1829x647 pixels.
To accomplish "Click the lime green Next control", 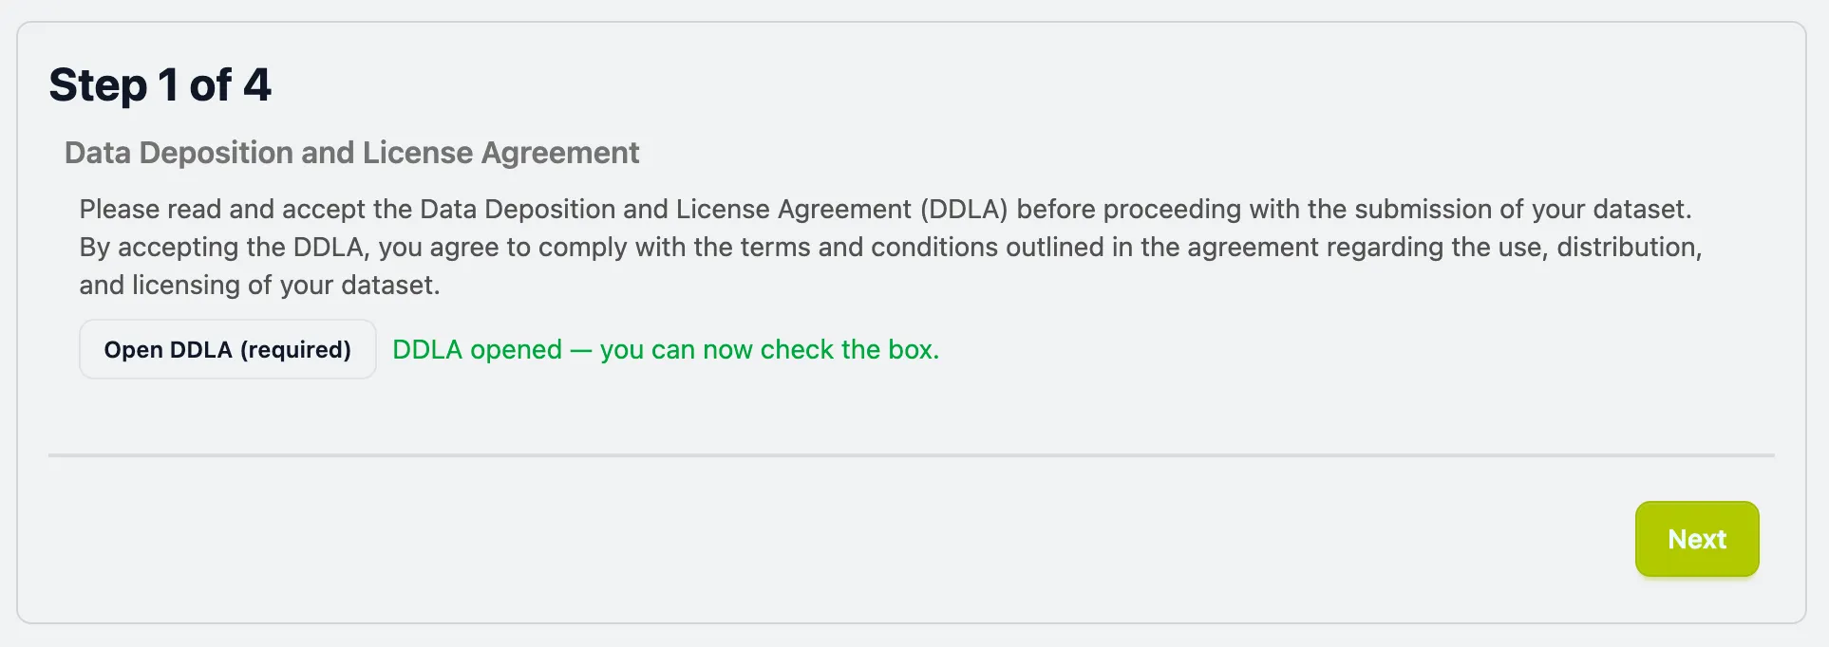I will click(1696, 539).
